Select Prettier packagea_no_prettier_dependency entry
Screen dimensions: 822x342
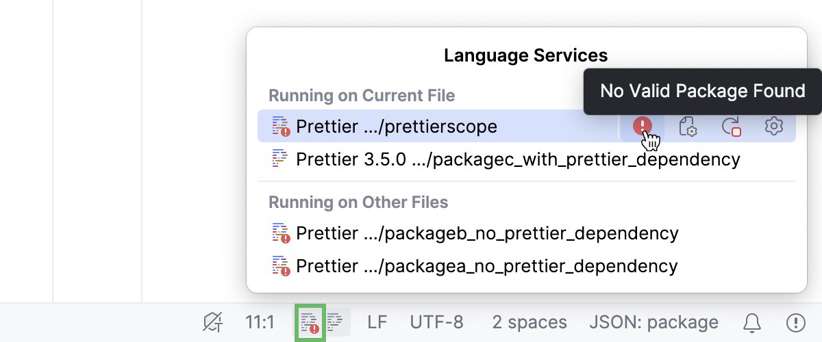point(486,265)
